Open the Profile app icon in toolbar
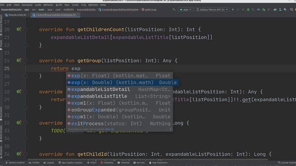The width and height of the screenshot is (296, 166). (x=258, y=9)
